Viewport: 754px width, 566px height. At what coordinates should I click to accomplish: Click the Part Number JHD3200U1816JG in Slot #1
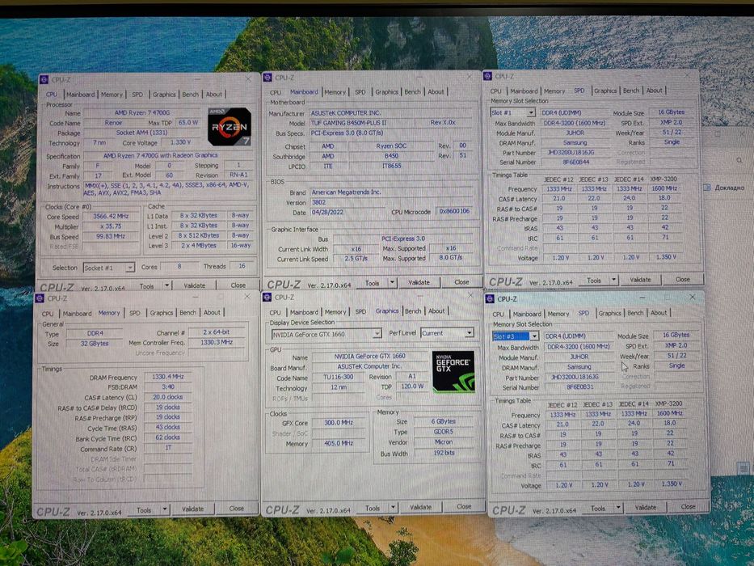(571, 152)
